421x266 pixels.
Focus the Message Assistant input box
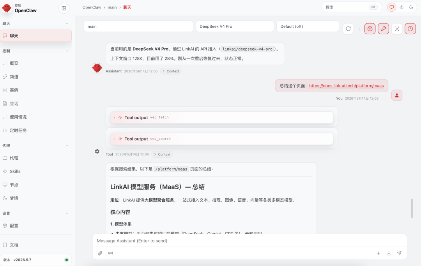250,241
